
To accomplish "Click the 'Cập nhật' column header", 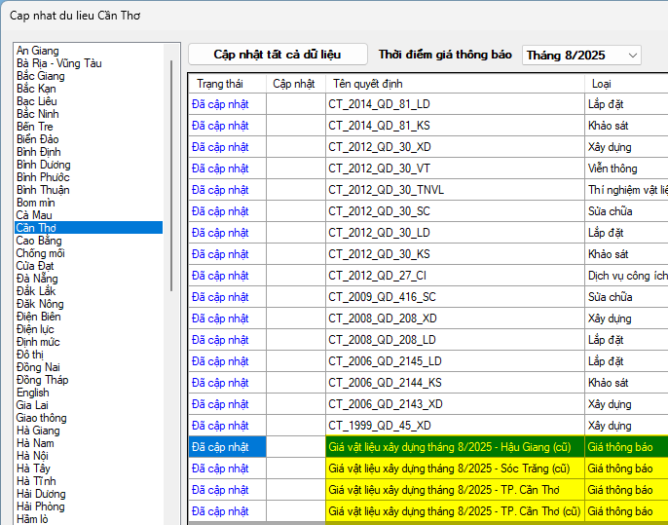I will 293,84.
